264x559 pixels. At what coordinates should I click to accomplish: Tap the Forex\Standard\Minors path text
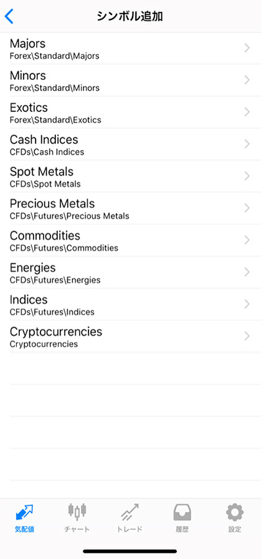pyautogui.click(x=55, y=87)
